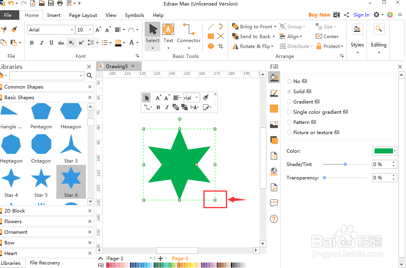
Task: Apply subscript formatting
Action: [71, 43]
